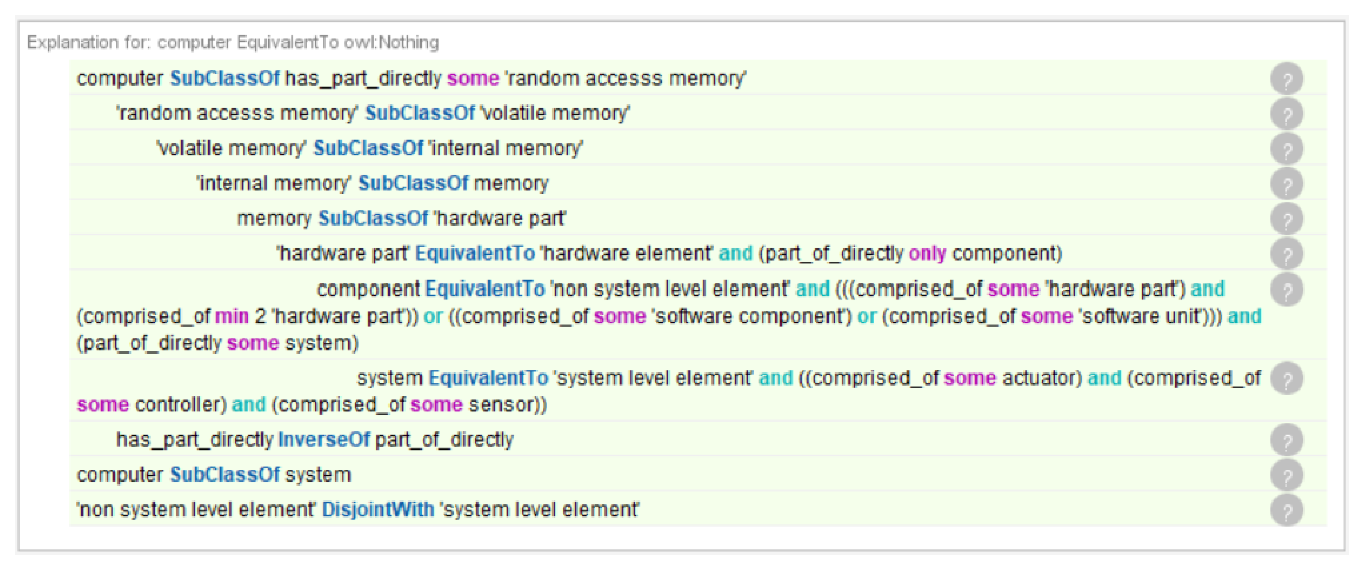Click help icon for internal memory SubClassOf row

pyautogui.click(x=1287, y=184)
